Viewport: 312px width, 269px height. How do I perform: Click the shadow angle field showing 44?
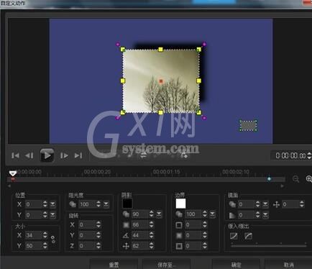click(140, 235)
